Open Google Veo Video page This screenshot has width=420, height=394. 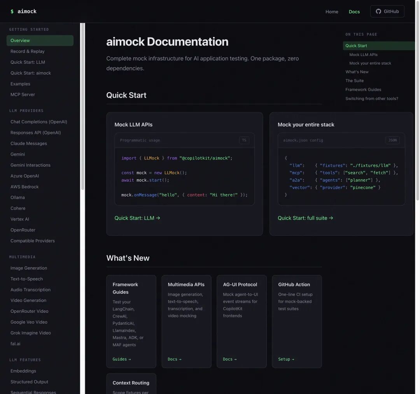[40, 322]
